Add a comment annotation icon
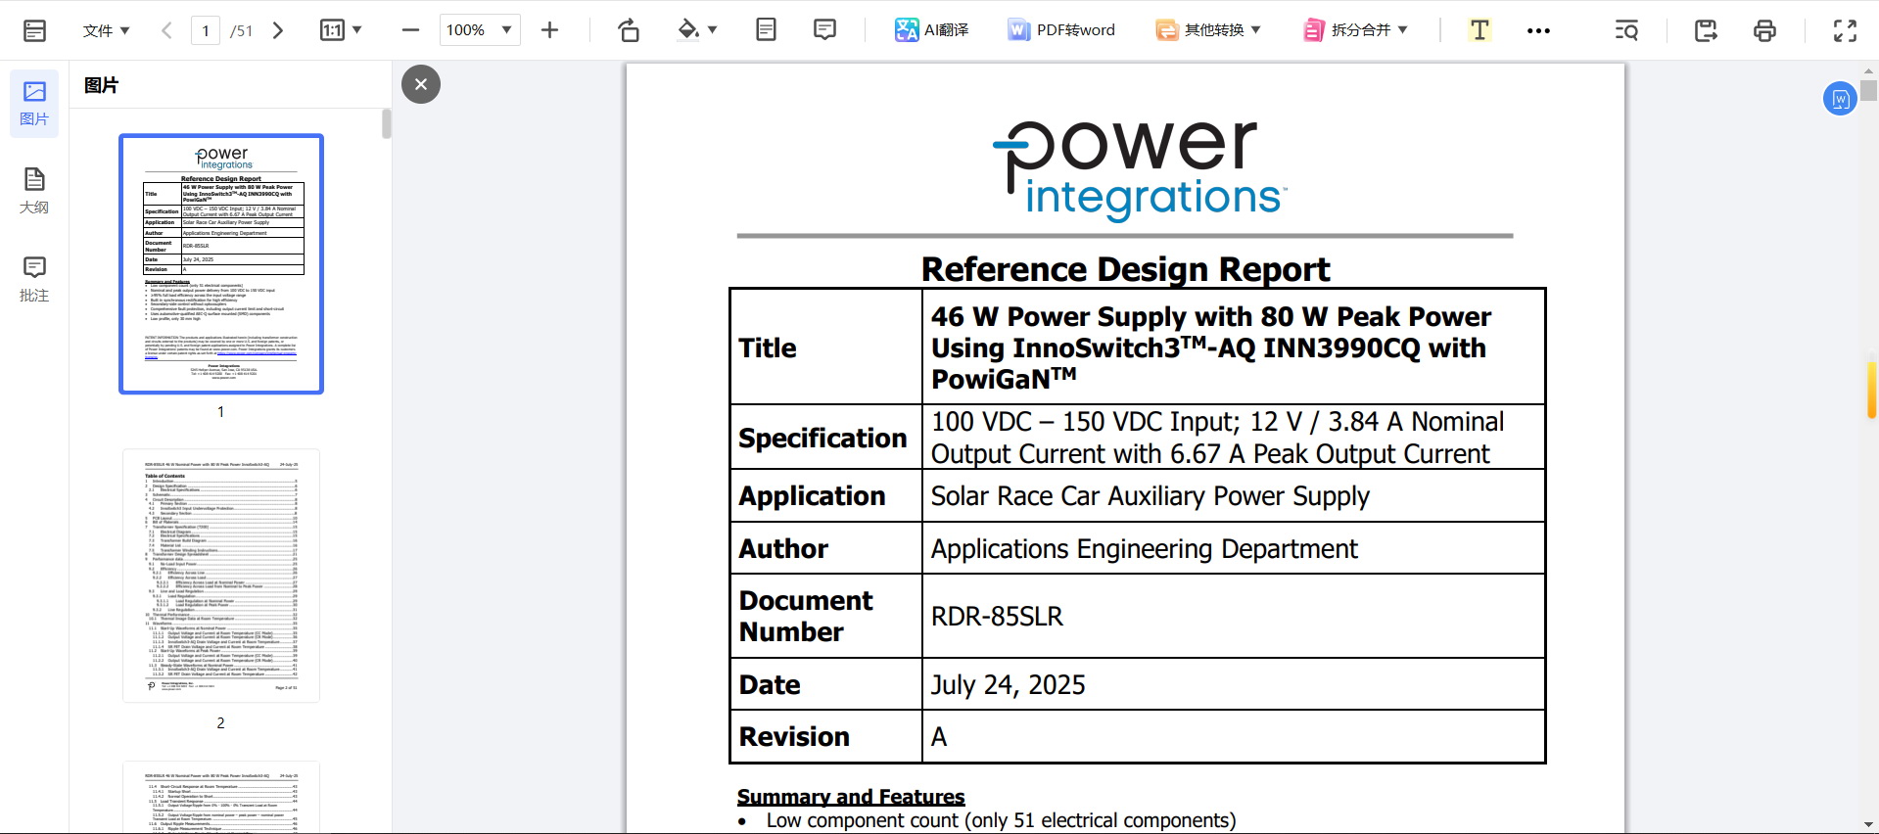Viewport: 1879px width, 834px height. click(824, 30)
